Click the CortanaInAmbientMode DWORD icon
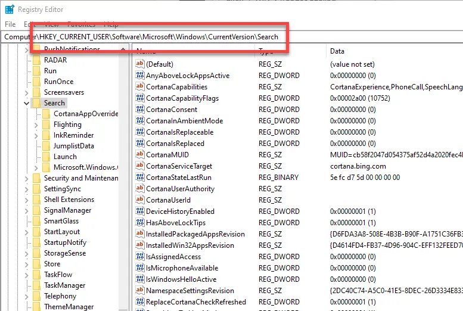This screenshot has width=463, height=311. [x=139, y=120]
